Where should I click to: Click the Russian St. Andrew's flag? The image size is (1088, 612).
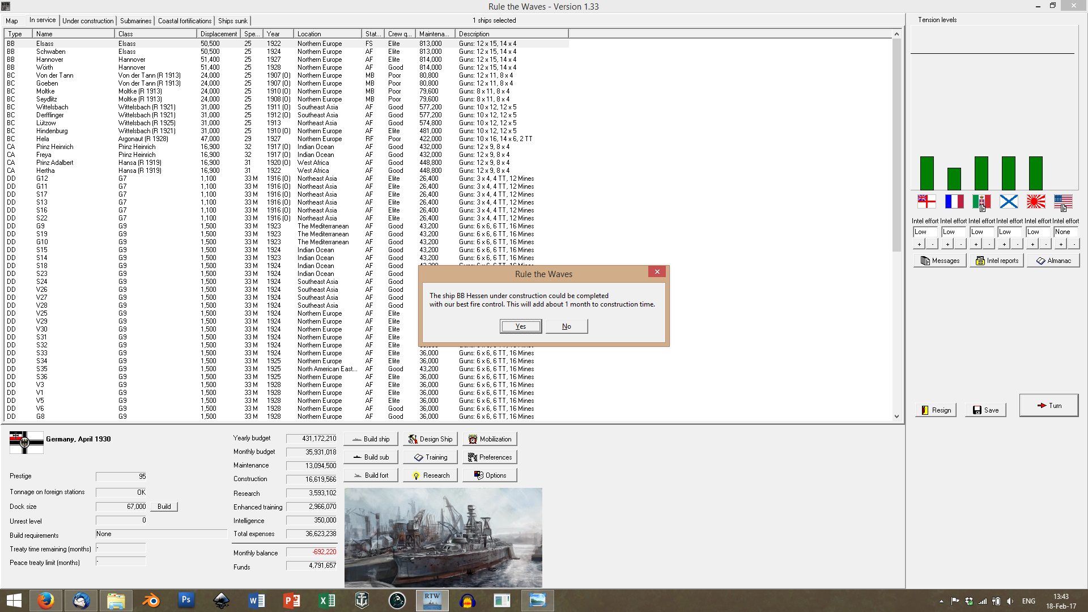click(1009, 201)
